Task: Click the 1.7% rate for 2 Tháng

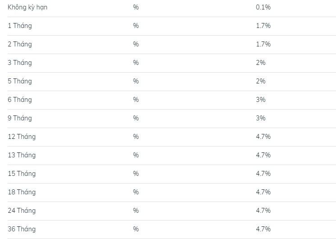Action: pyautogui.click(x=263, y=44)
